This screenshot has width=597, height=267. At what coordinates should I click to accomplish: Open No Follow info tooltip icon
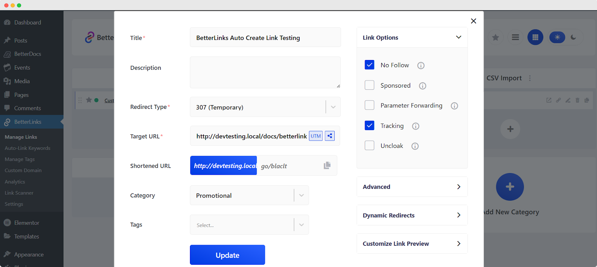click(x=421, y=66)
